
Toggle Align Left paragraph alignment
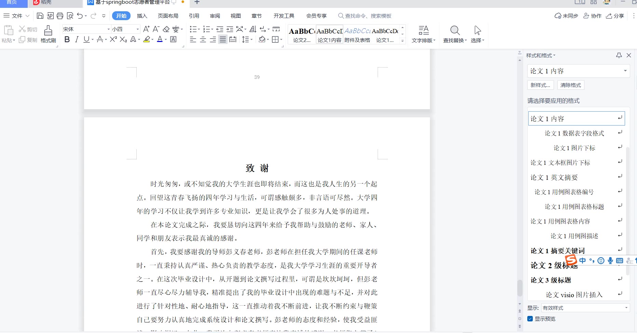tap(193, 40)
